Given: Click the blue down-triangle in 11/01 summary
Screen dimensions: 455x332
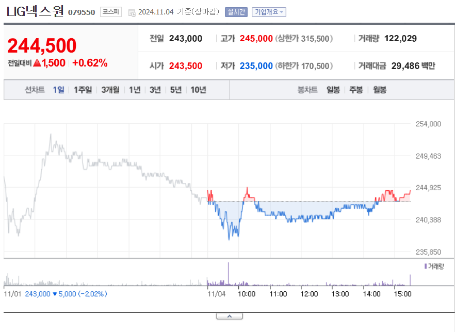Looking at the screenshot, I should 55,294.
